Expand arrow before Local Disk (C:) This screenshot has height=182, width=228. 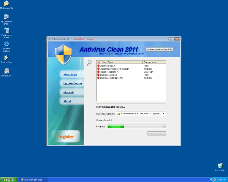point(121,114)
